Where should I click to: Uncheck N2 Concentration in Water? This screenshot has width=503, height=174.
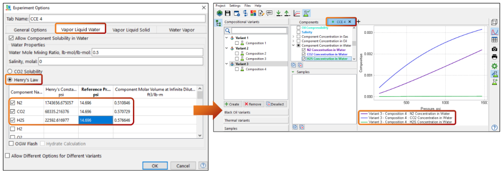pos(304,50)
